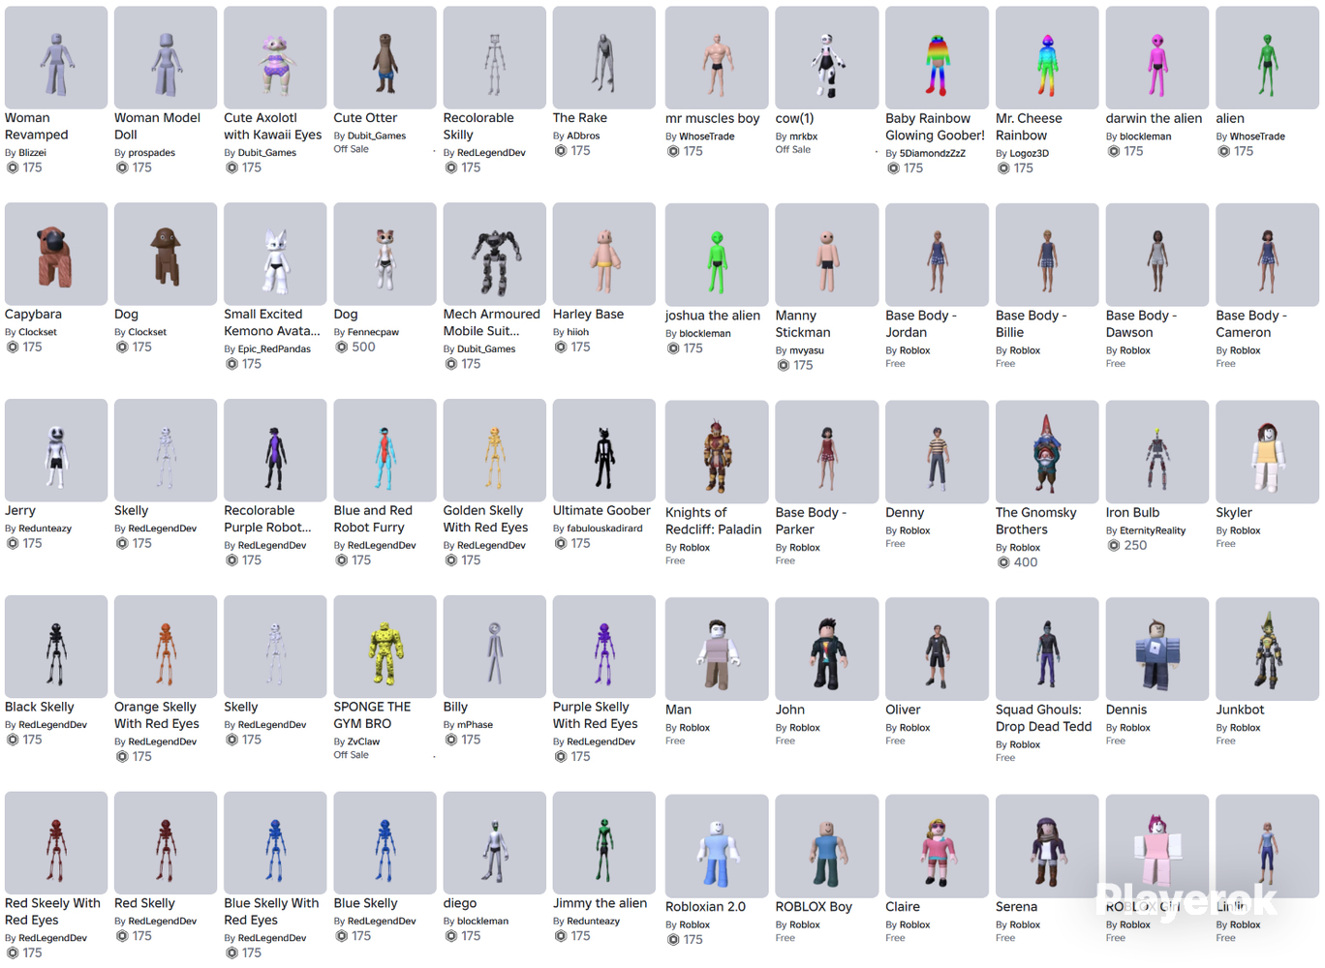Select the Jerry avatar thumbnail

coord(56,450)
